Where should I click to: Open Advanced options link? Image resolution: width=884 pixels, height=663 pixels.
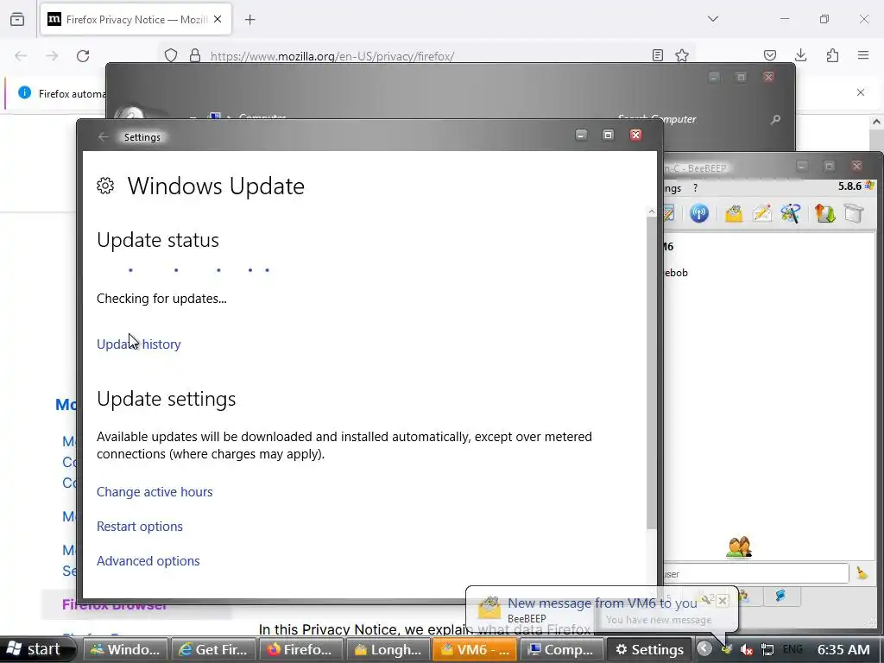tap(148, 561)
